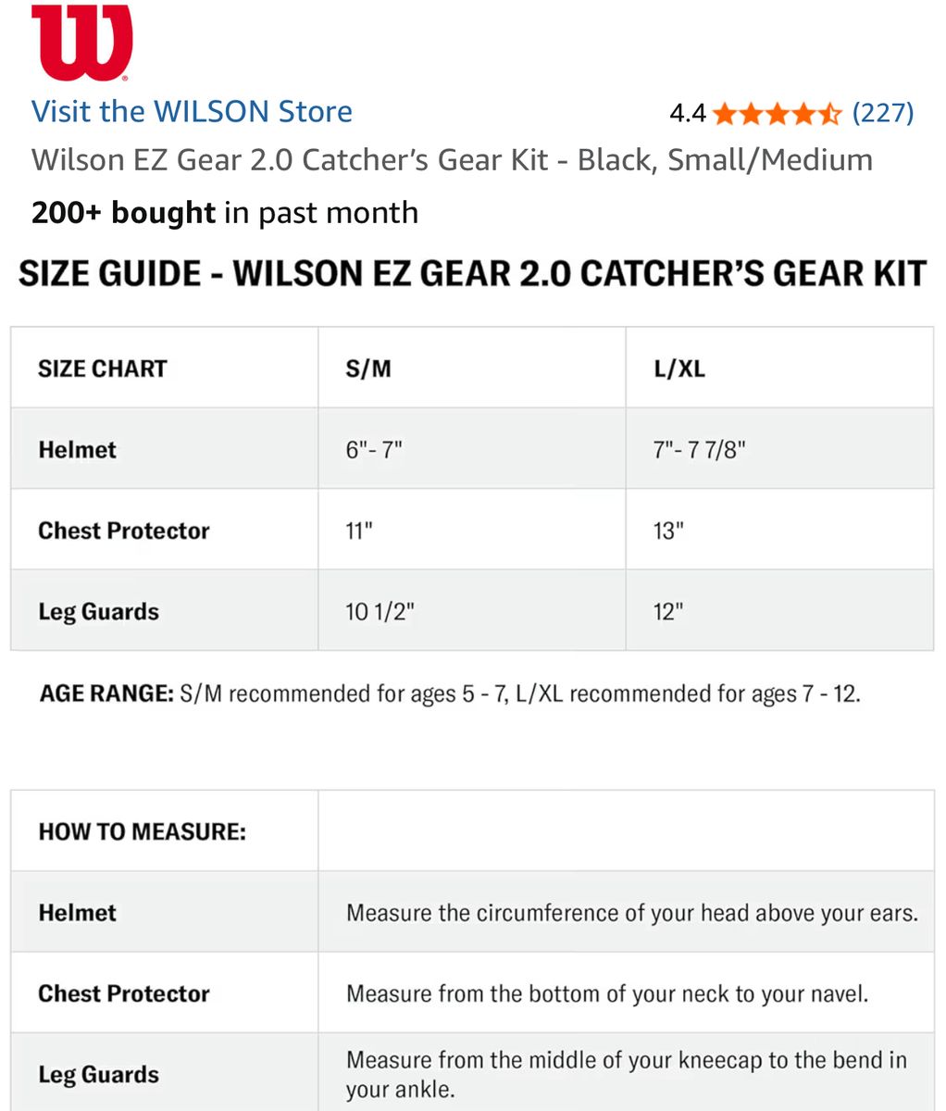The image size is (946, 1111).
Task: Click the S/M helmet size 6"-7" cell
Action: pyautogui.click(x=472, y=449)
